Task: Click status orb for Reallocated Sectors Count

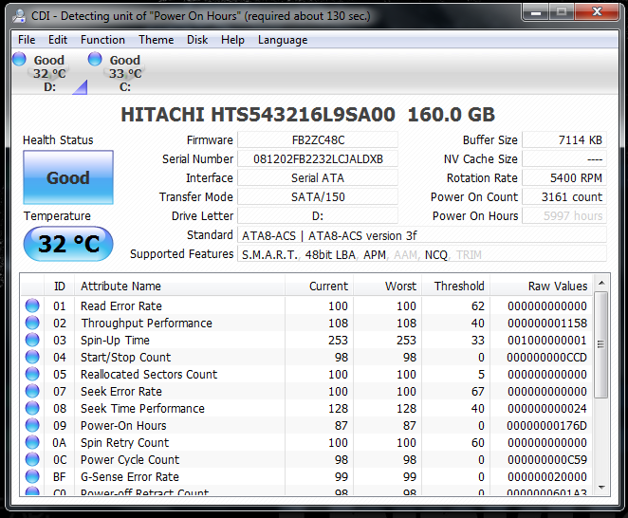Action: tap(32, 374)
